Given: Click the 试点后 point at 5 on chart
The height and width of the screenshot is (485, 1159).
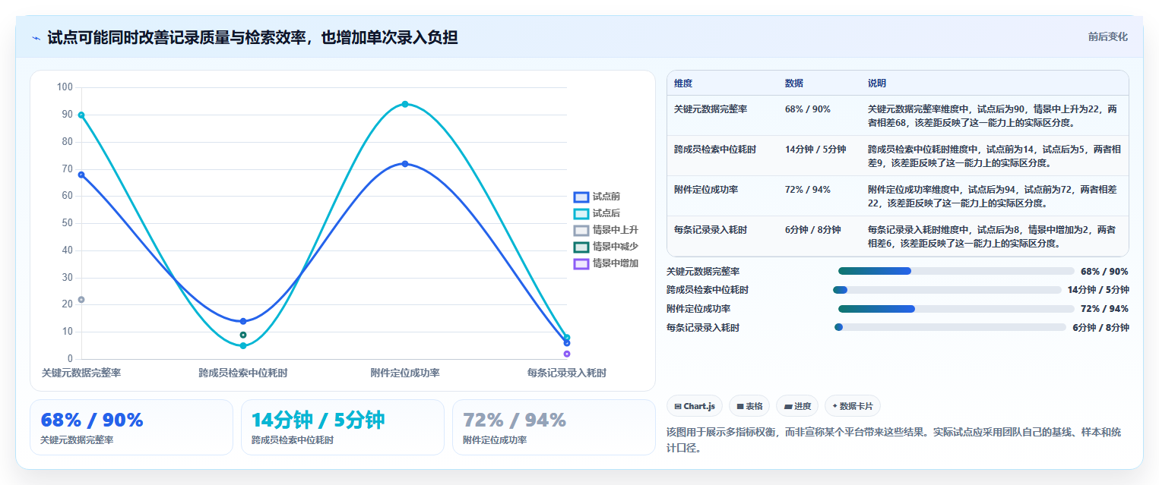Looking at the screenshot, I should coord(243,346).
